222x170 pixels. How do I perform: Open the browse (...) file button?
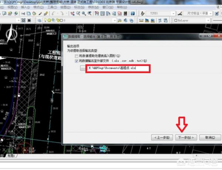pos(83,68)
